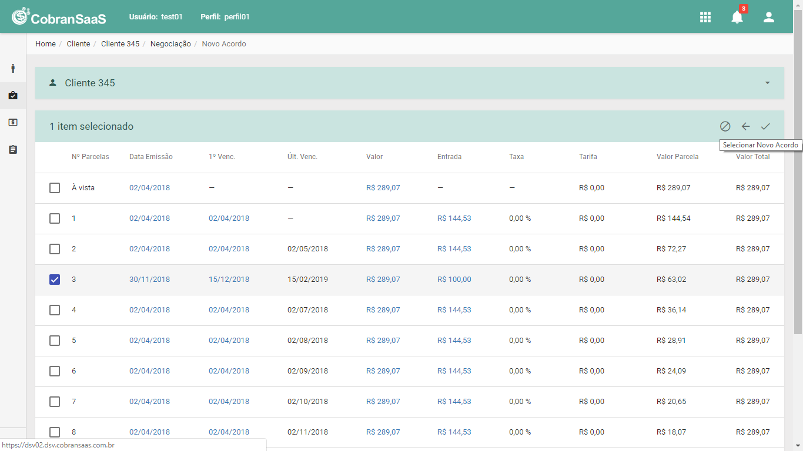The width and height of the screenshot is (803, 451).
Task: Check the À vista row checkbox
Action: click(x=55, y=188)
